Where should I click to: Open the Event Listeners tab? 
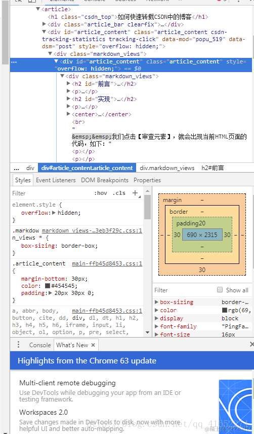pos(56,180)
